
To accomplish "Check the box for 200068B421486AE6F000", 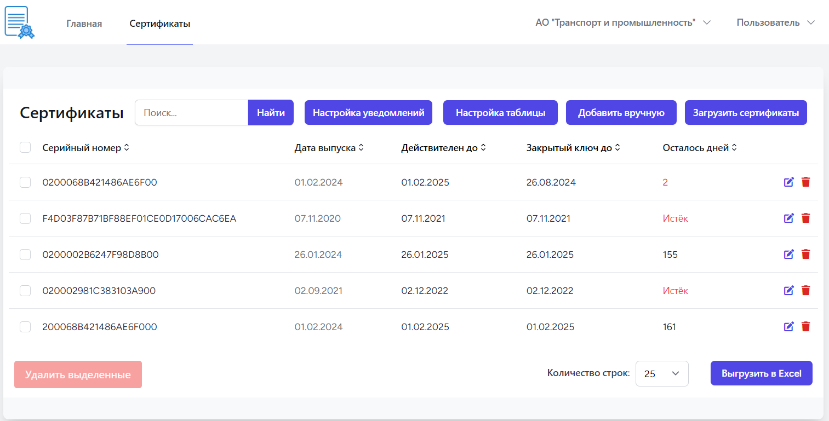I will point(25,327).
